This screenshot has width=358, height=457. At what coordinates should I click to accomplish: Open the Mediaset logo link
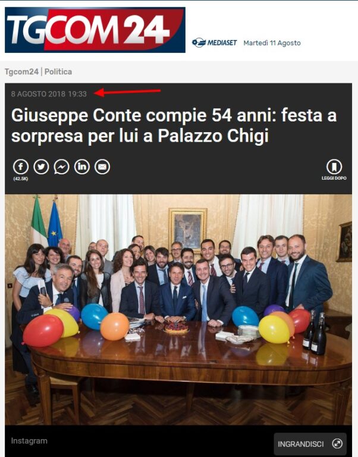click(x=215, y=43)
